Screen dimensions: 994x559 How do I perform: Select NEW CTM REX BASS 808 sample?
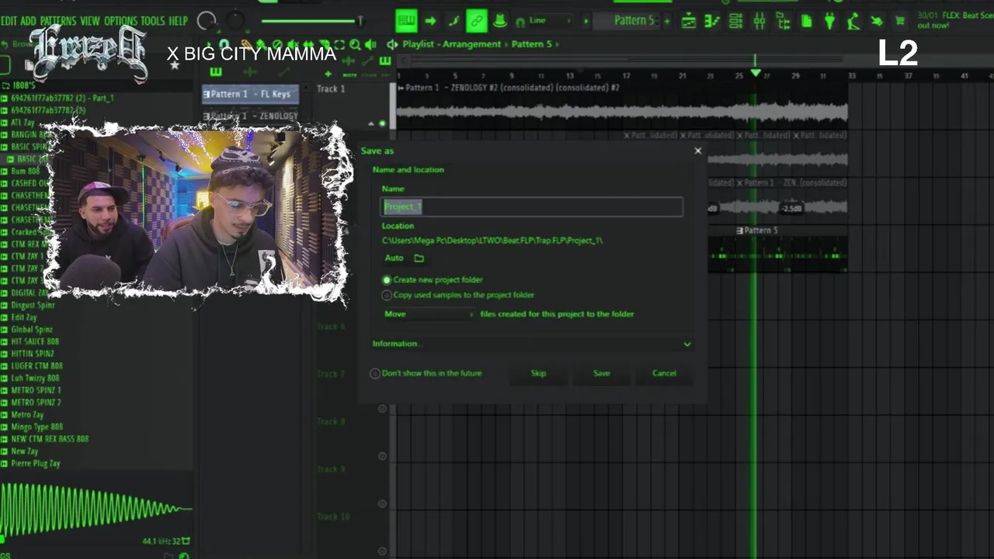coord(50,439)
